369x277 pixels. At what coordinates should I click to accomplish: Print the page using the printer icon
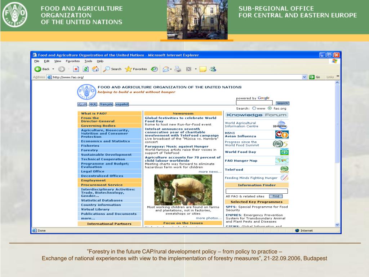tap(178, 69)
